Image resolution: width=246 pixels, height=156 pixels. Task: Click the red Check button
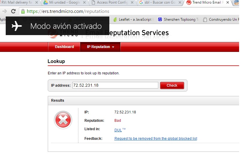coord(172,85)
